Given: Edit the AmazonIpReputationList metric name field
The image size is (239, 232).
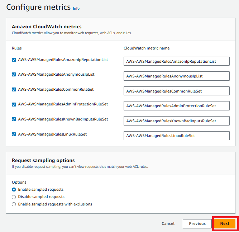Looking at the screenshot, I should (x=177, y=61).
